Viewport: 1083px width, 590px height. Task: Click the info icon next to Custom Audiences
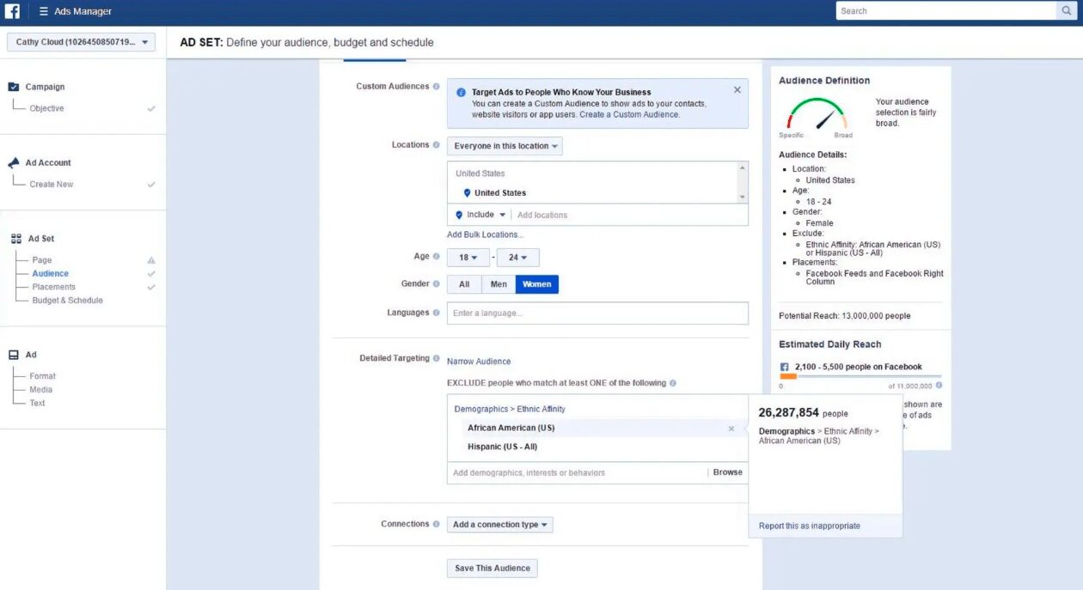[437, 86]
